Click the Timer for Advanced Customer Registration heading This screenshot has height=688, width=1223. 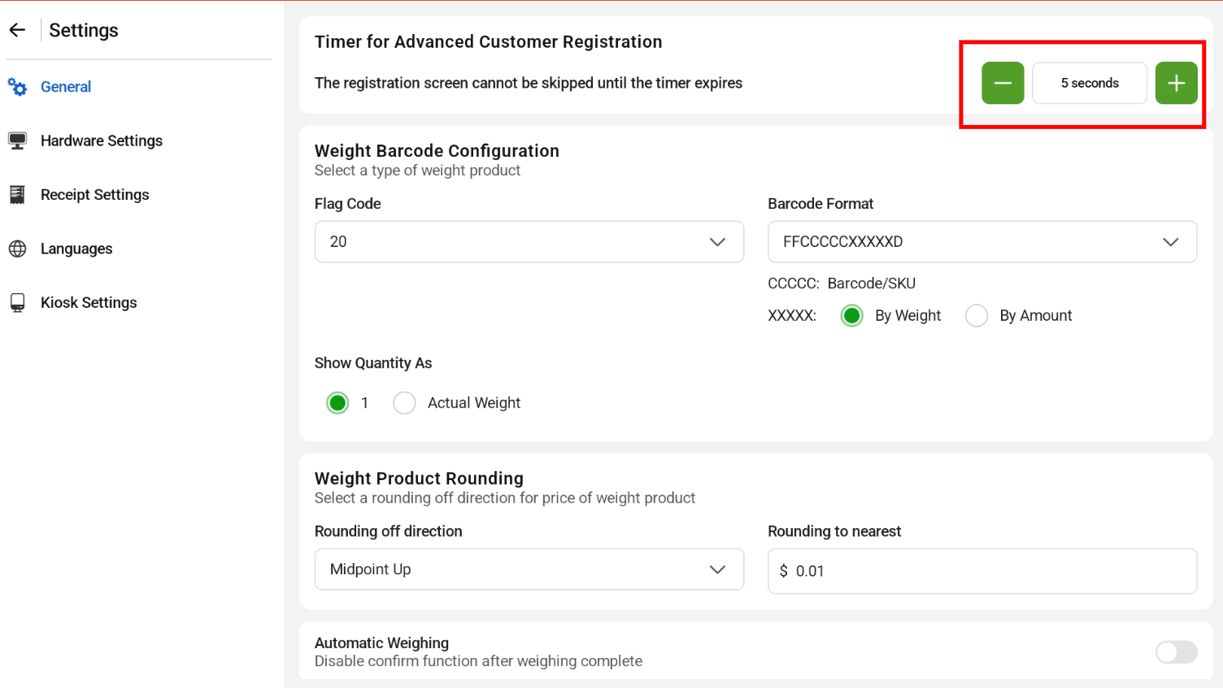point(488,42)
